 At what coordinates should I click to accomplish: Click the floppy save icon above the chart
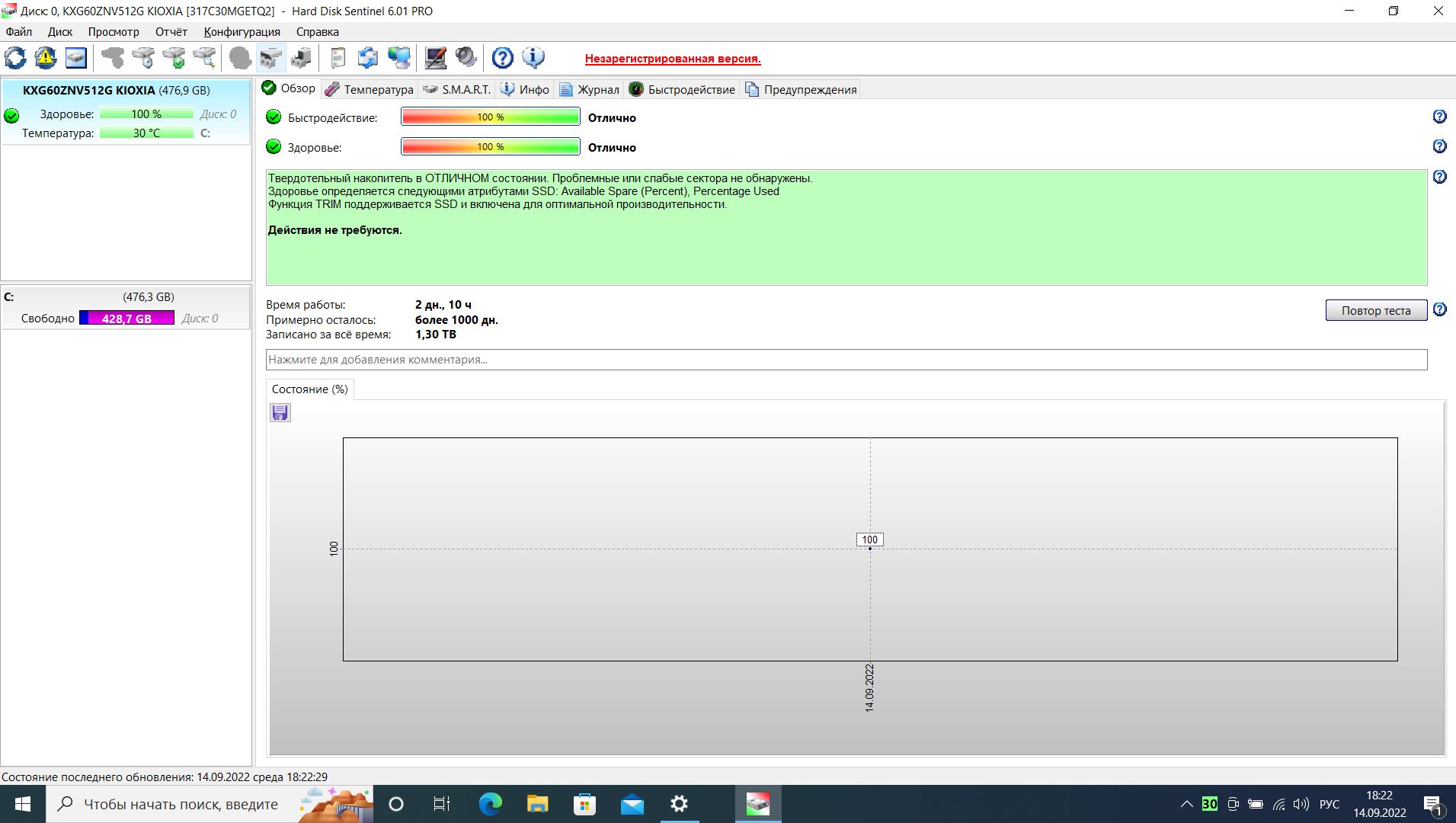click(280, 413)
